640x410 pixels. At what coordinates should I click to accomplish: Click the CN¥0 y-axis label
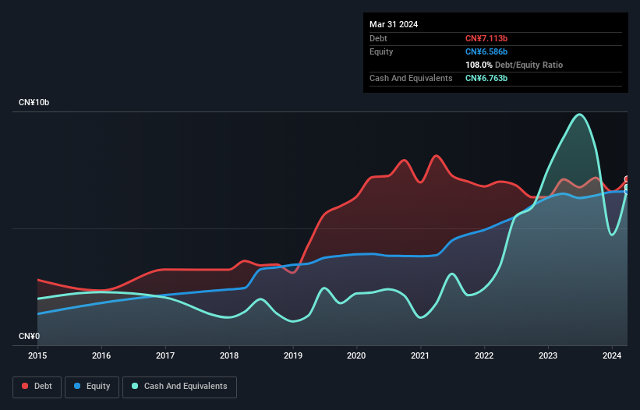pyautogui.click(x=30, y=336)
